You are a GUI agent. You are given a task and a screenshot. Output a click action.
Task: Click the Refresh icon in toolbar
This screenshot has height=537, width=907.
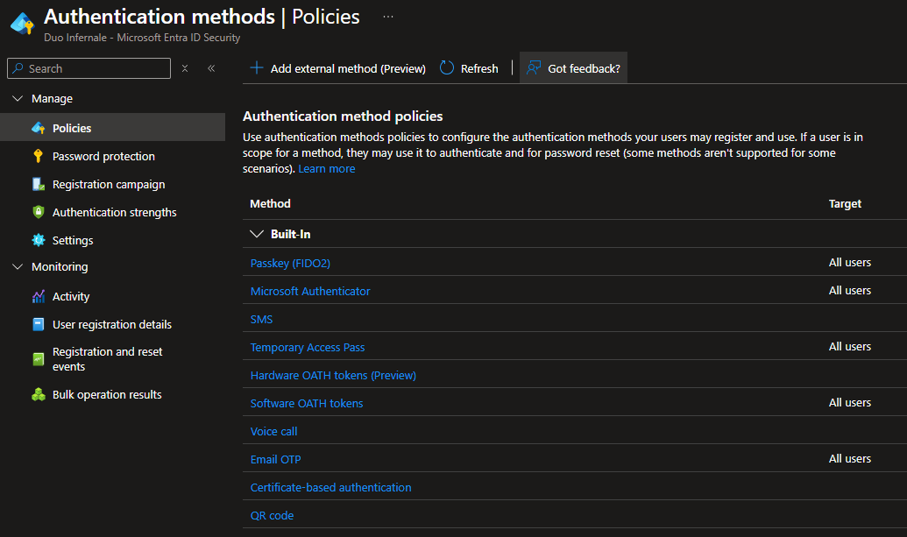tap(447, 68)
